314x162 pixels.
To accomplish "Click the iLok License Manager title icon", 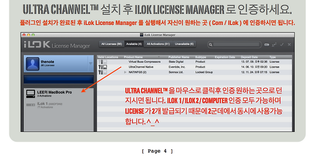I will coord(142,35).
